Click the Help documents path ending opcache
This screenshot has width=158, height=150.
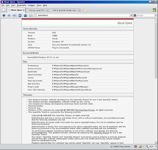point(70,81)
